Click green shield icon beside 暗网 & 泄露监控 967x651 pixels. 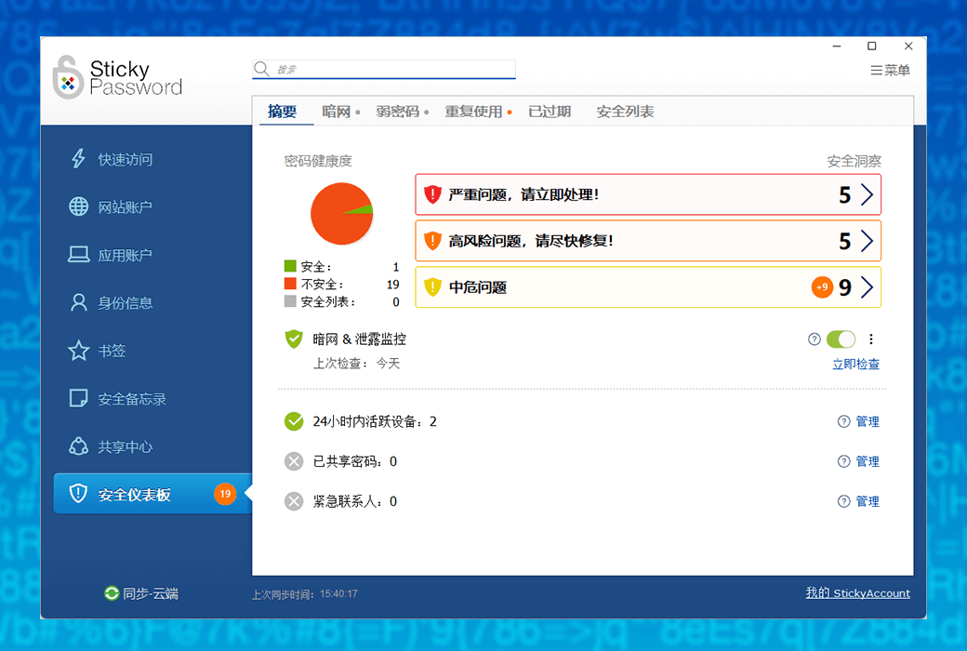[294, 339]
